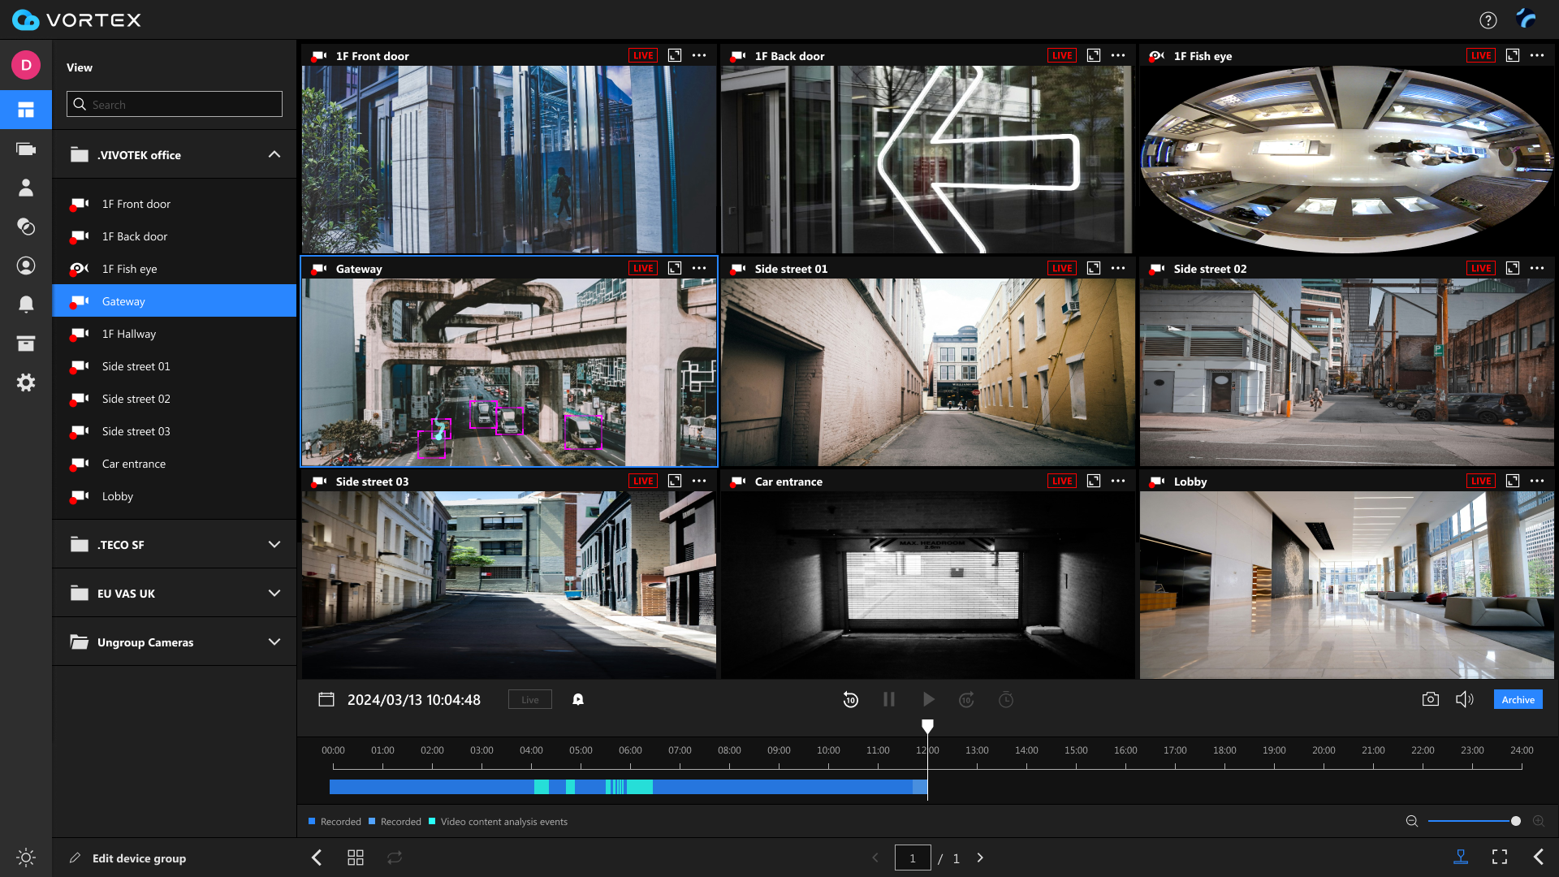Click the snapshot camera icon

[x=1430, y=699]
